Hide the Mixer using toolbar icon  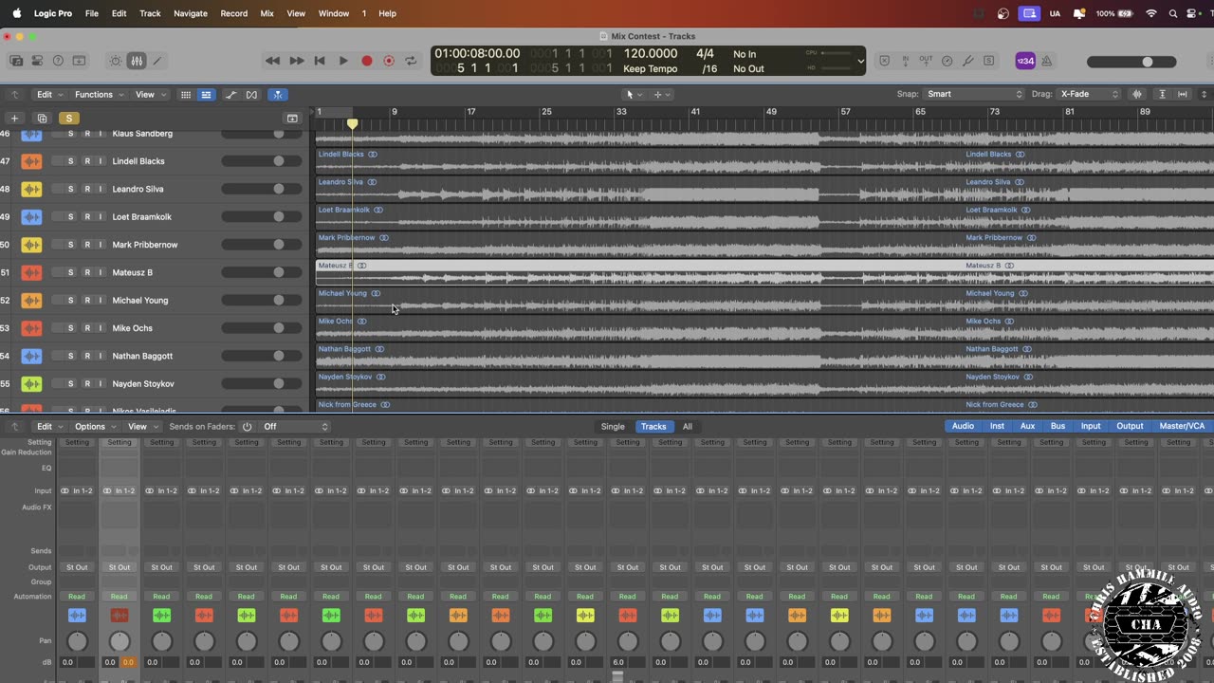click(x=137, y=61)
